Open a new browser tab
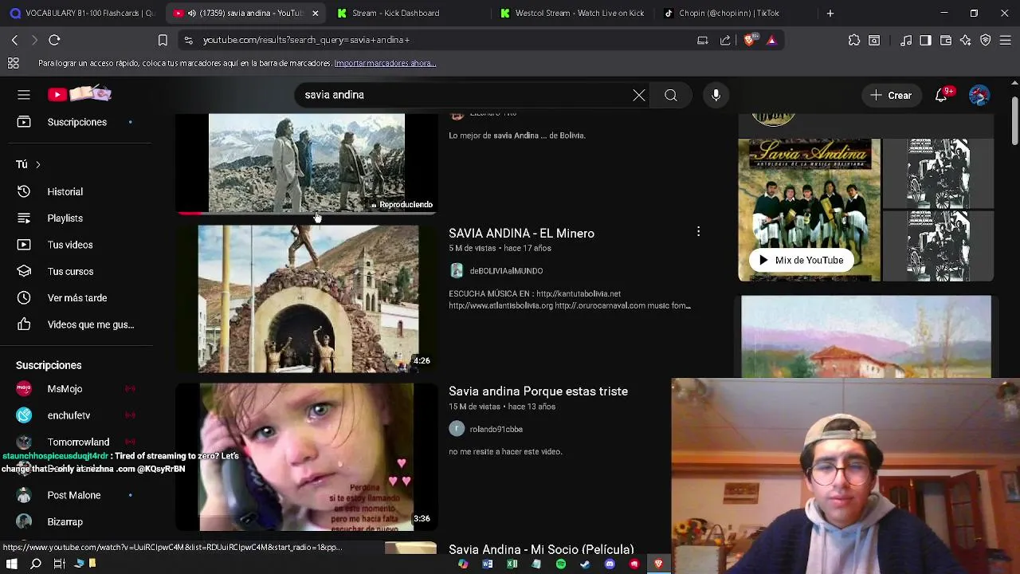The width and height of the screenshot is (1020, 574). pos(830,13)
